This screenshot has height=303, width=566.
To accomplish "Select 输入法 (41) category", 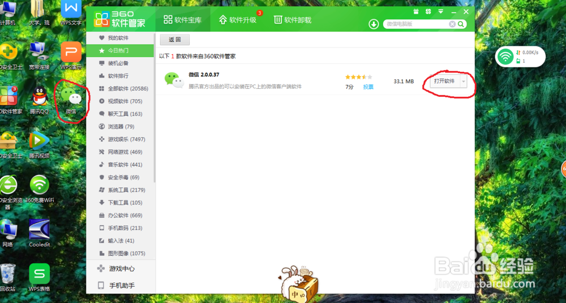I will [x=120, y=241].
